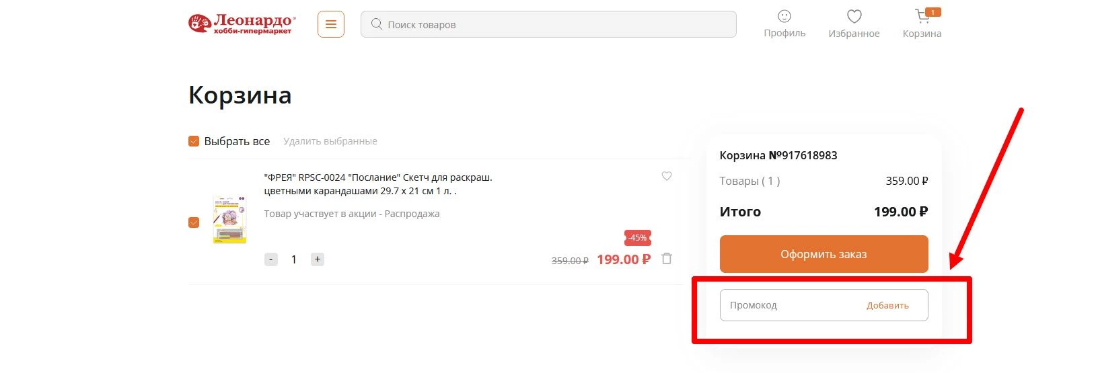Uncheck the product item checkbox

click(194, 222)
